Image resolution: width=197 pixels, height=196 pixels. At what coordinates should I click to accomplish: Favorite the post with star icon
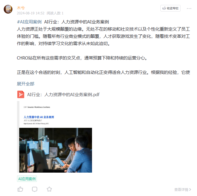coord(49,189)
